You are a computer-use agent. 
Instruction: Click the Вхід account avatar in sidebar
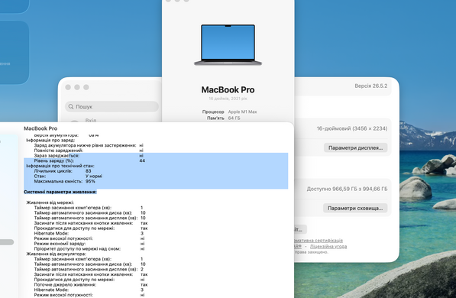(74, 121)
